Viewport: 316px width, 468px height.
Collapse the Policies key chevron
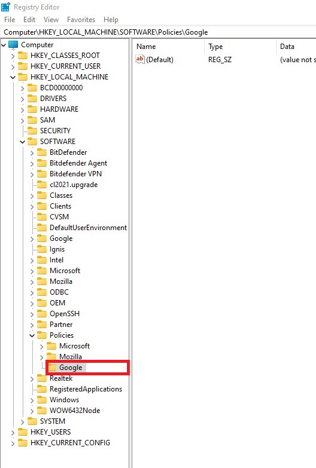click(x=32, y=335)
